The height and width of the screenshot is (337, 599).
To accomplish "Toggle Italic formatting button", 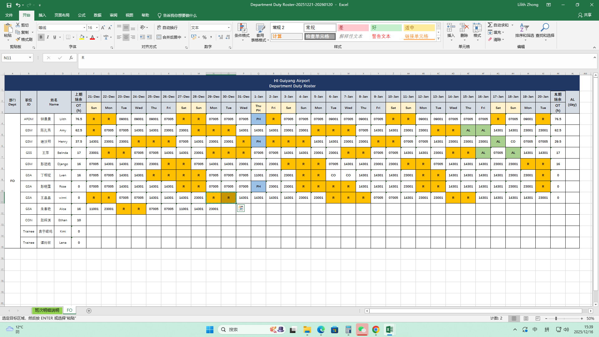I will 48,37.
